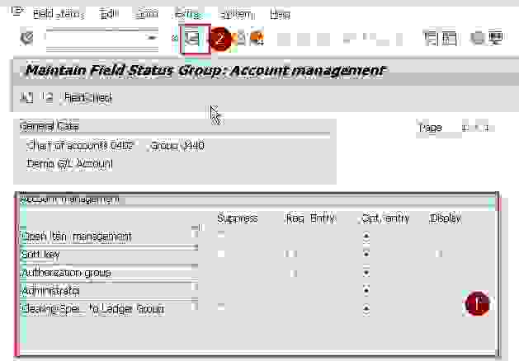Open the Field status menu
Screen dimensions: 519x361
point(59,14)
